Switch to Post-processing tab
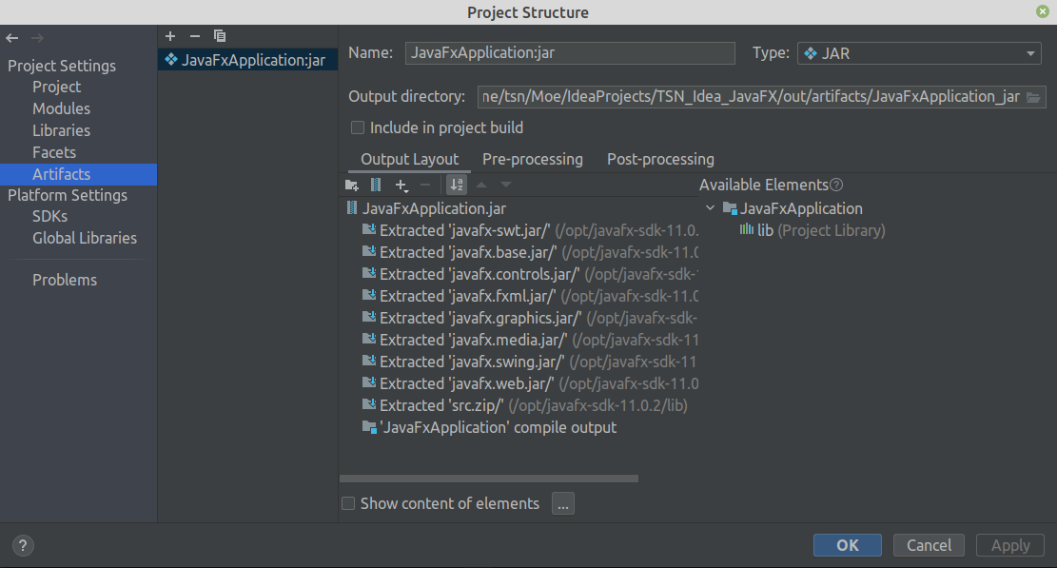 660,159
